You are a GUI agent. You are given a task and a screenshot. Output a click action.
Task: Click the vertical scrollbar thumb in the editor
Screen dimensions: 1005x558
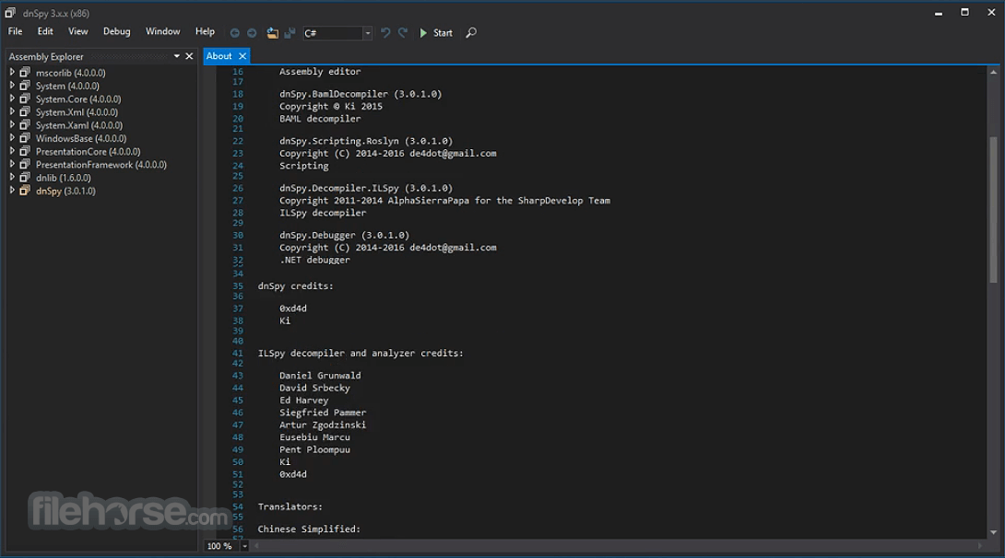[993, 209]
